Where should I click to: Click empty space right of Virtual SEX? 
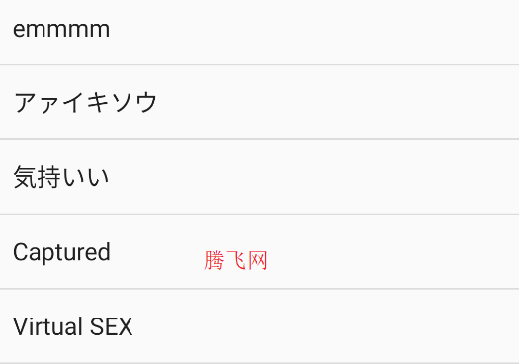pos(326,325)
